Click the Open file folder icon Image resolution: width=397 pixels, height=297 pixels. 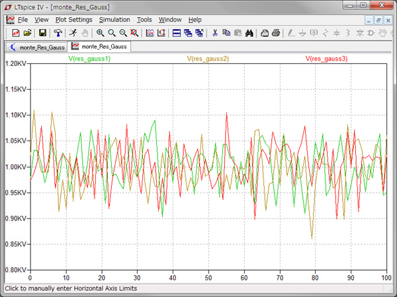point(27,32)
